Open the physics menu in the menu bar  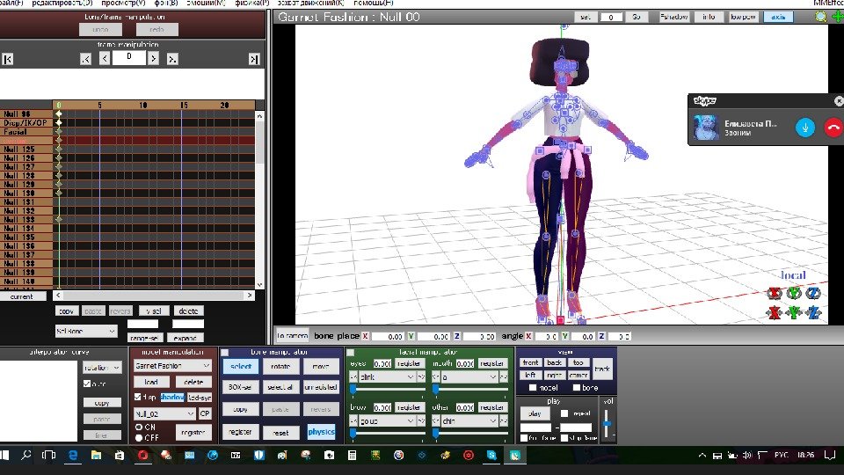pyautogui.click(x=252, y=3)
